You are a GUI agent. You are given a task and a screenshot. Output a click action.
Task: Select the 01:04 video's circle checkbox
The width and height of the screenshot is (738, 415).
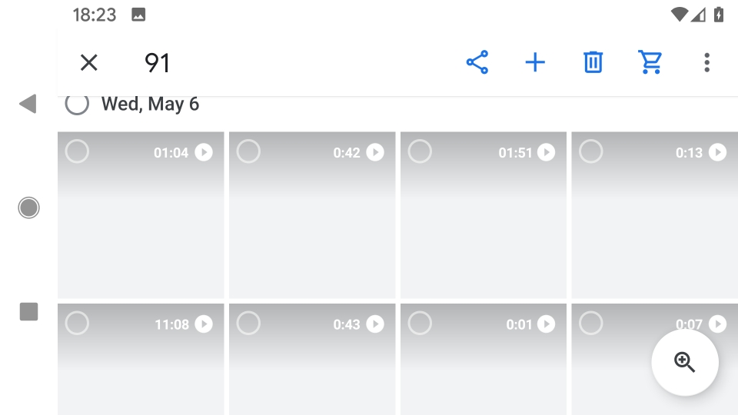click(77, 151)
